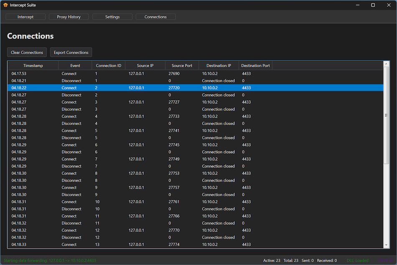Screen dimensions: 397x265
Task: Click the DLL: Loaded status indicator
Action: click(x=358, y=260)
